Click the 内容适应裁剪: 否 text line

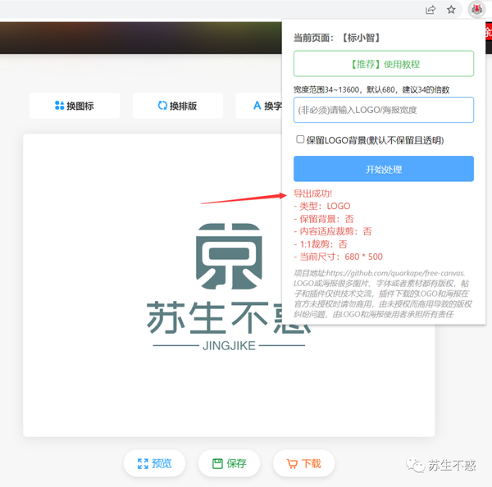pyautogui.click(x=333, y=231)
